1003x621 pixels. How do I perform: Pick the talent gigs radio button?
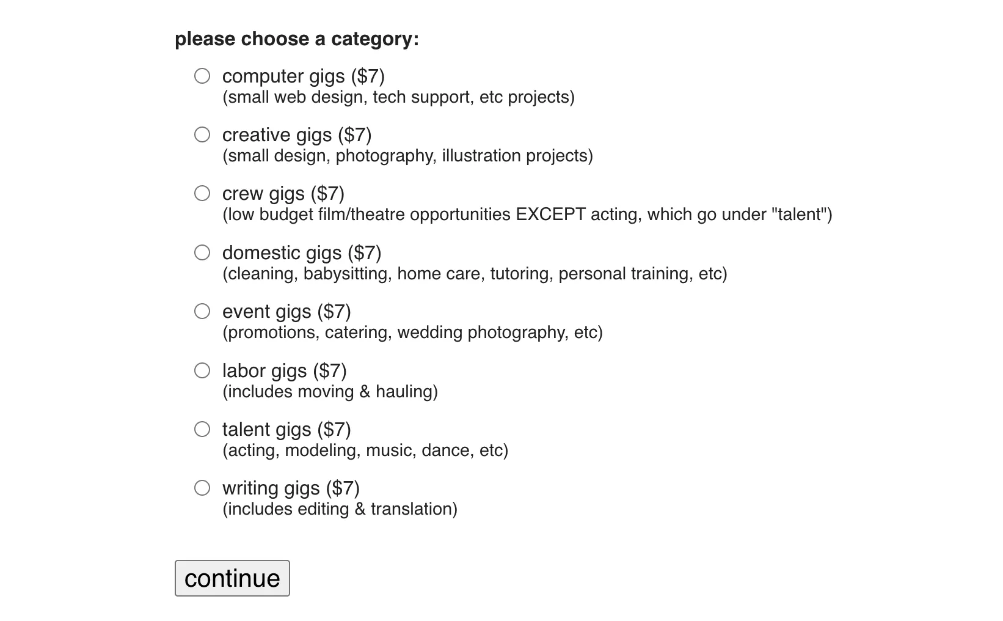coord(202,429)
